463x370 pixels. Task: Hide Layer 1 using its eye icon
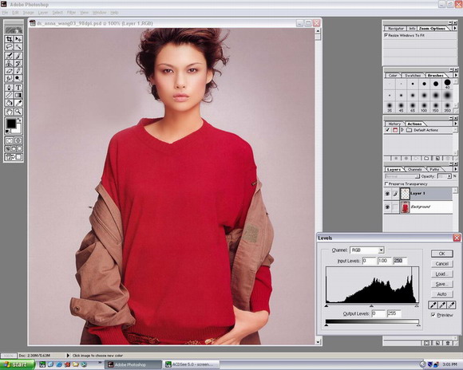point(387,194)
